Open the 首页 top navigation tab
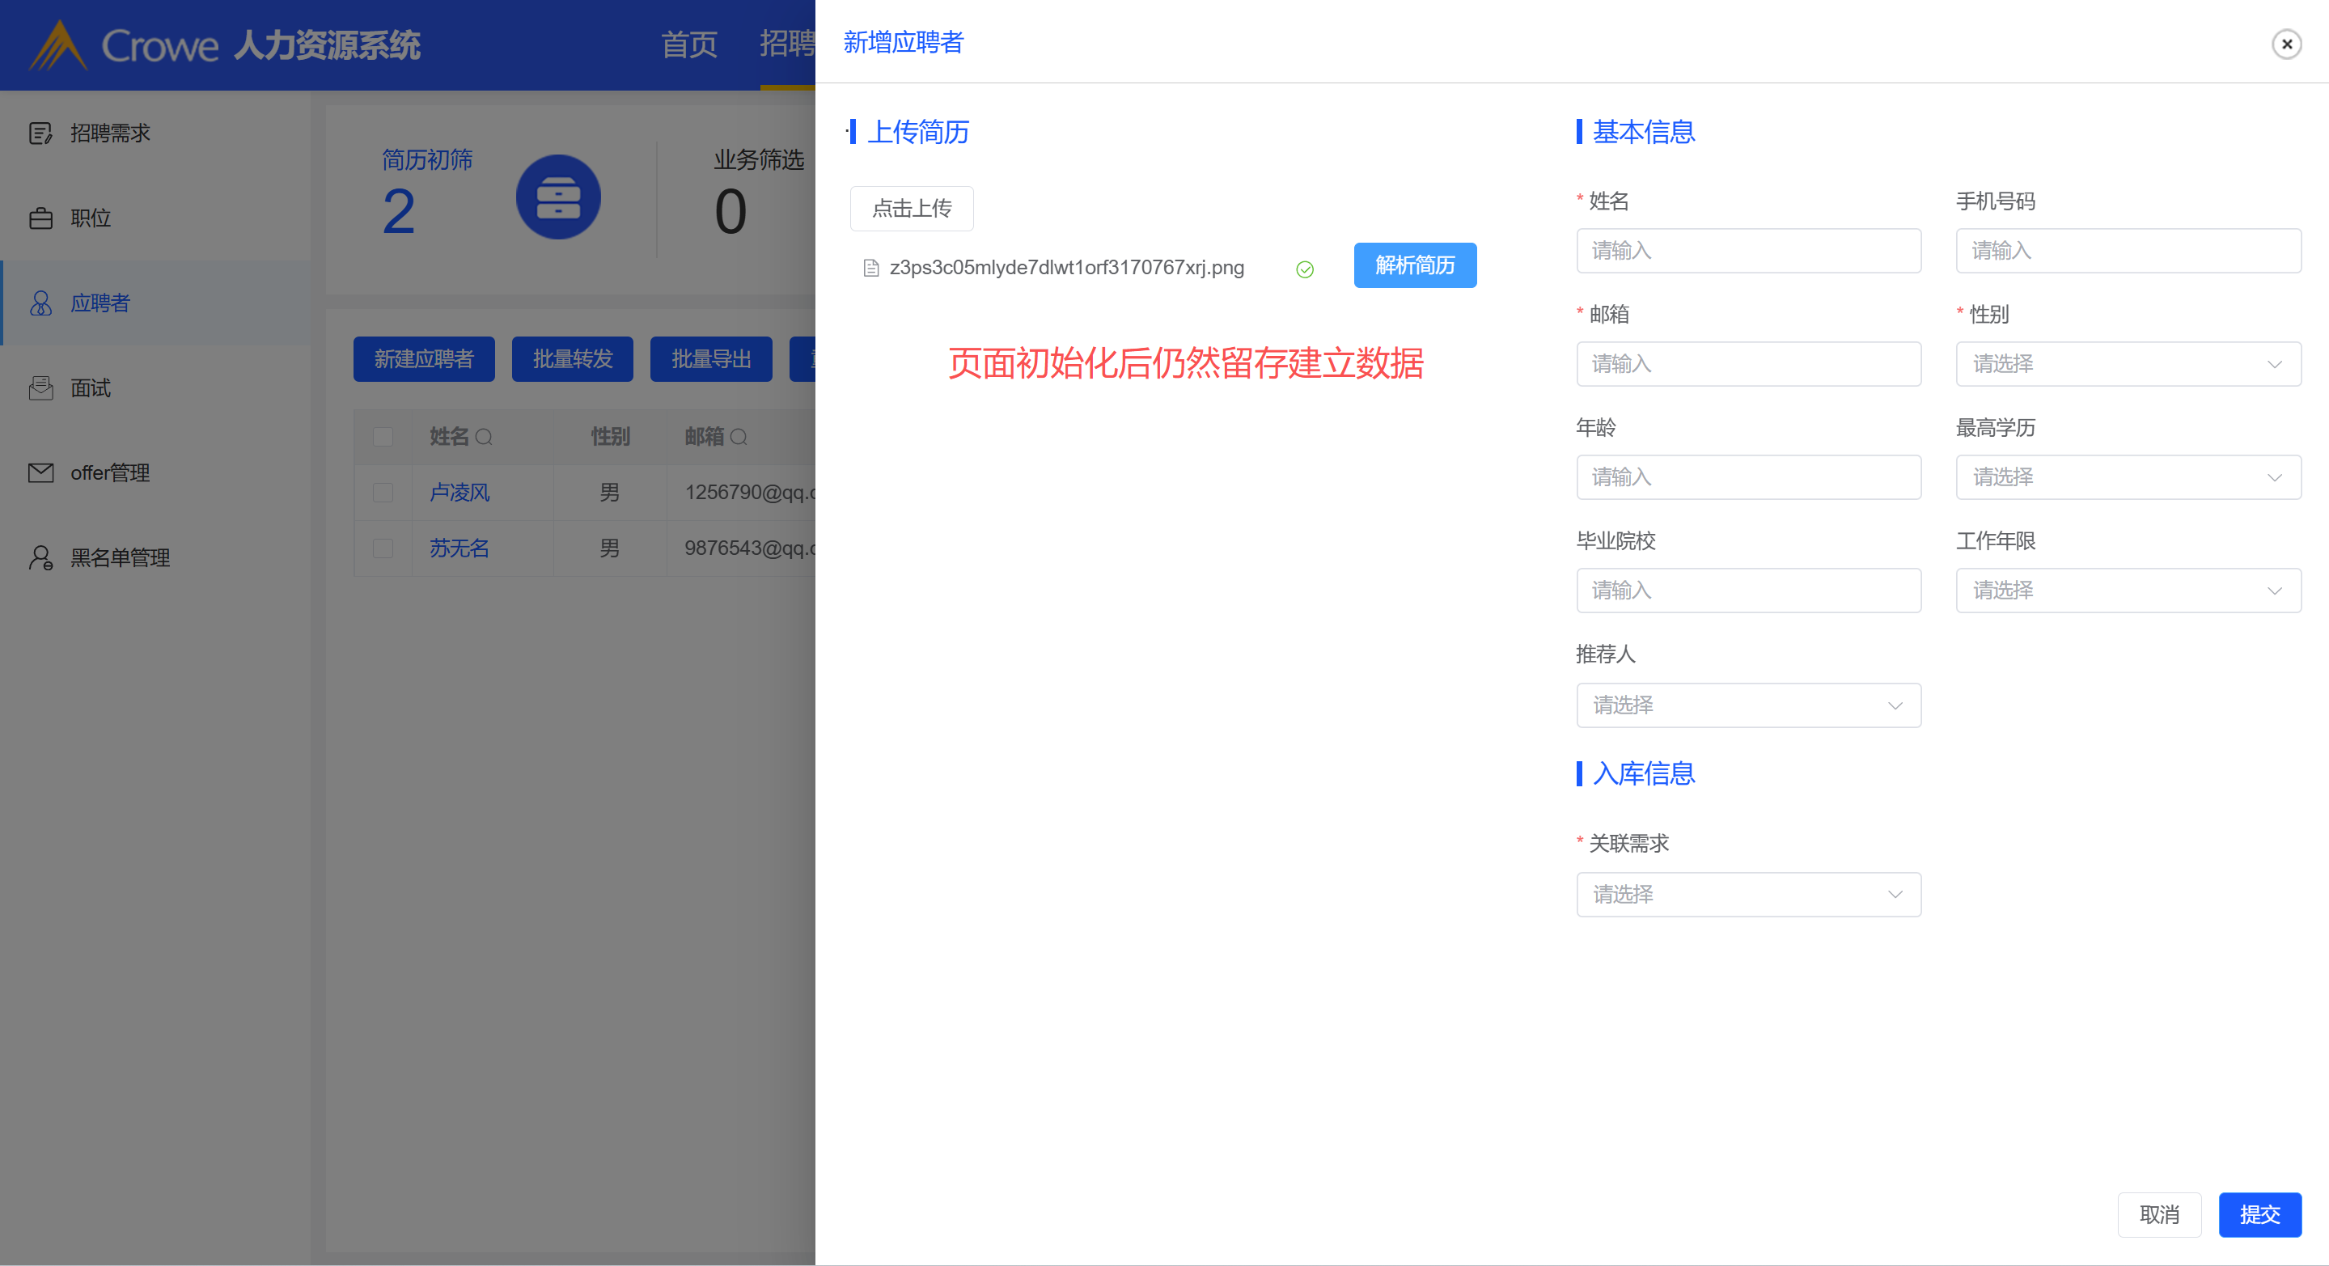This screenshot has width=2329, height=1266. click(x=689, y=44)
